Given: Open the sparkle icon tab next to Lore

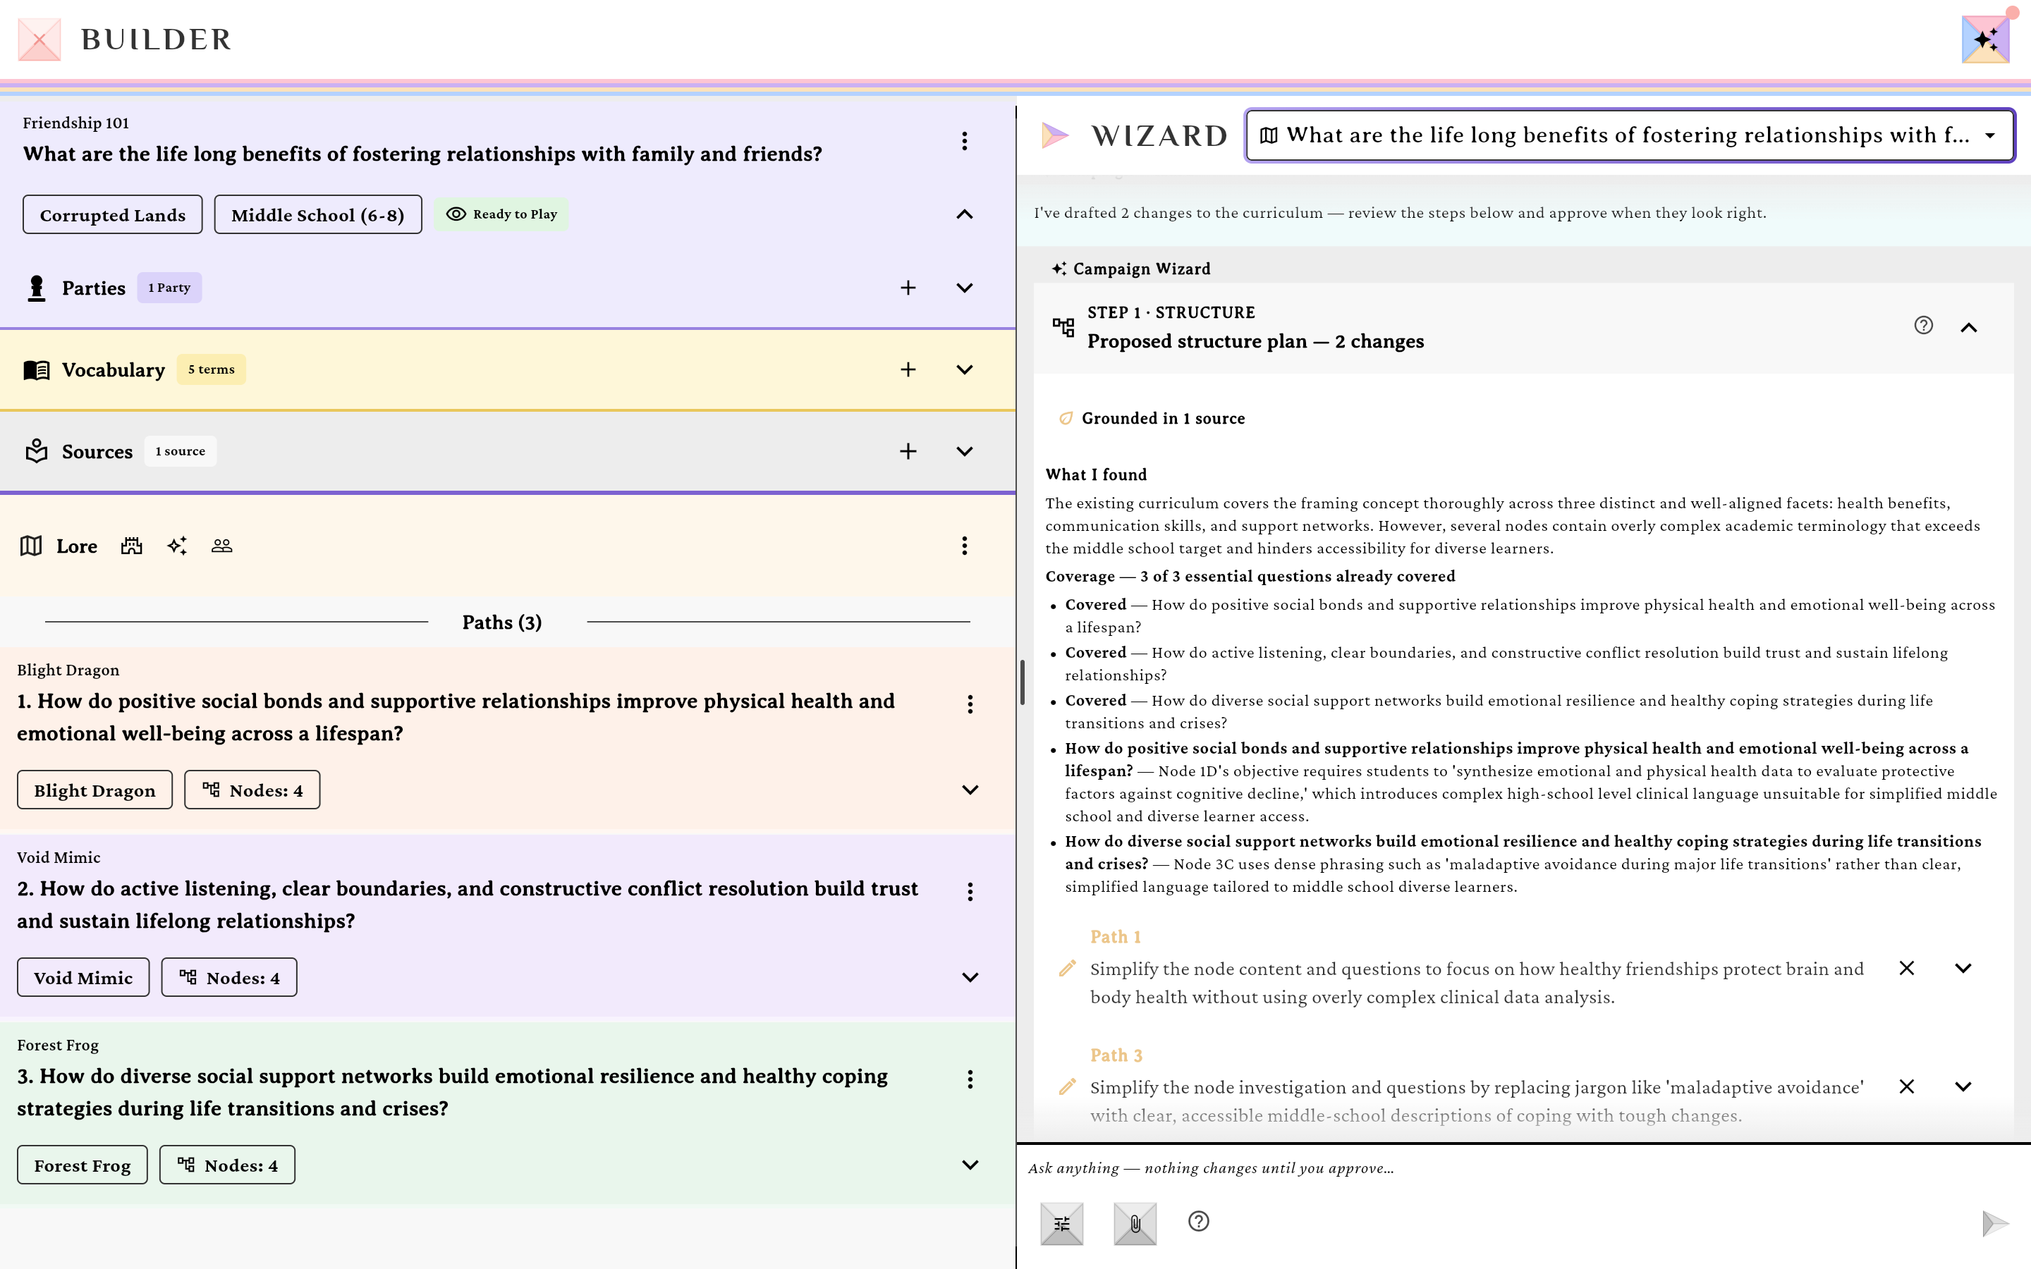Looking at the screenshot, I should coord(177,546).
